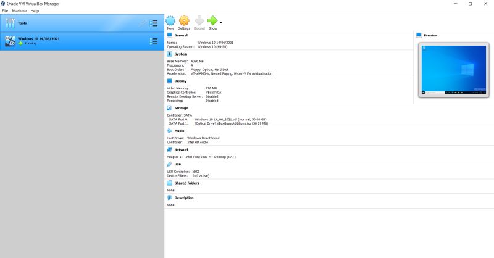Click the New machine toolbar icon
Screen dimensions: 494x258
(170, 21)
